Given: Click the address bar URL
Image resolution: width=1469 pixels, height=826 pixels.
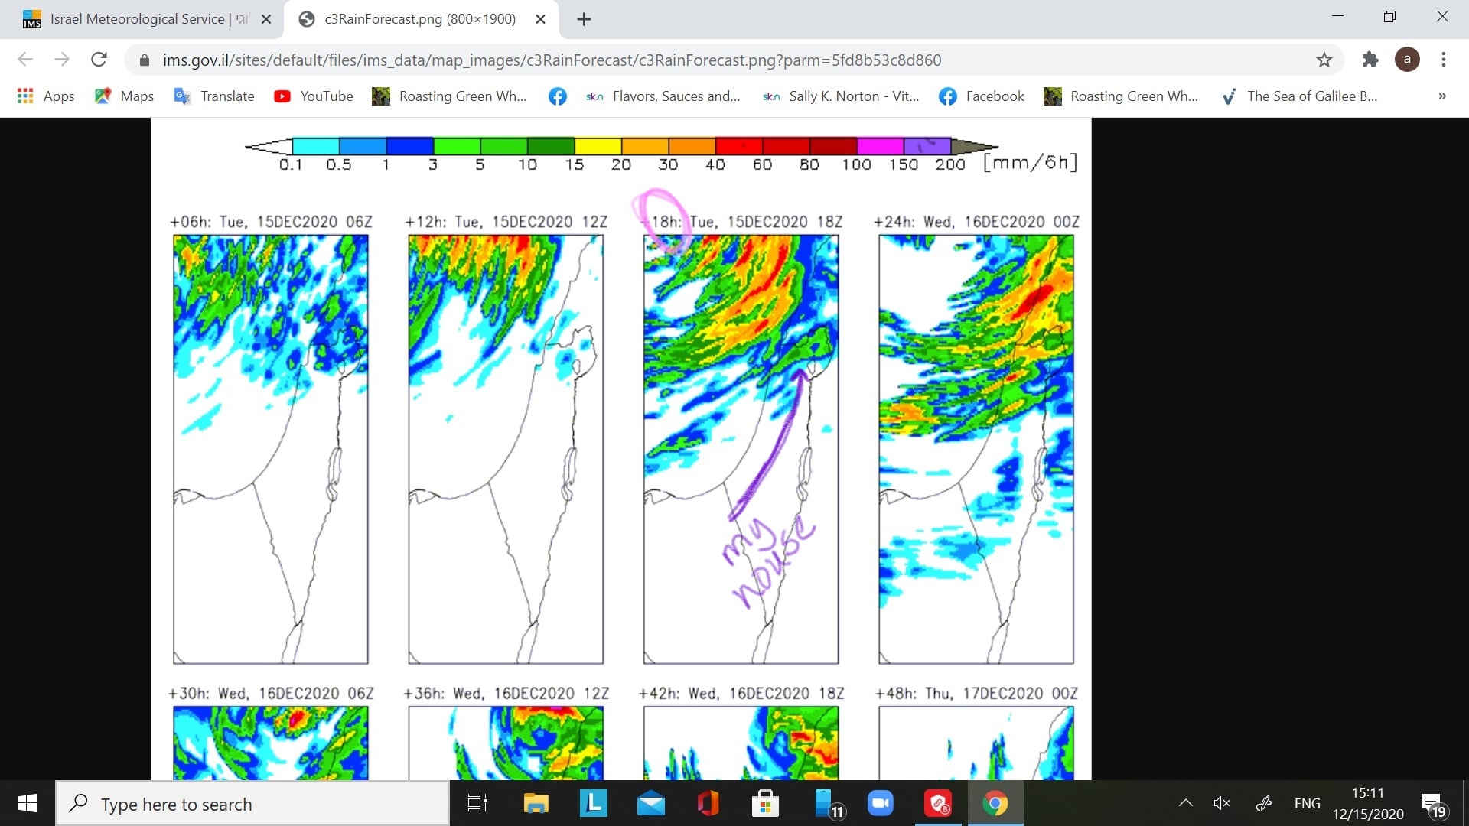Looking at the screenshot, I should 551,60.
